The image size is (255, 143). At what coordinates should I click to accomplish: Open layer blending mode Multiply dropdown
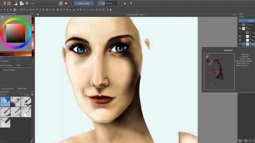247,17
